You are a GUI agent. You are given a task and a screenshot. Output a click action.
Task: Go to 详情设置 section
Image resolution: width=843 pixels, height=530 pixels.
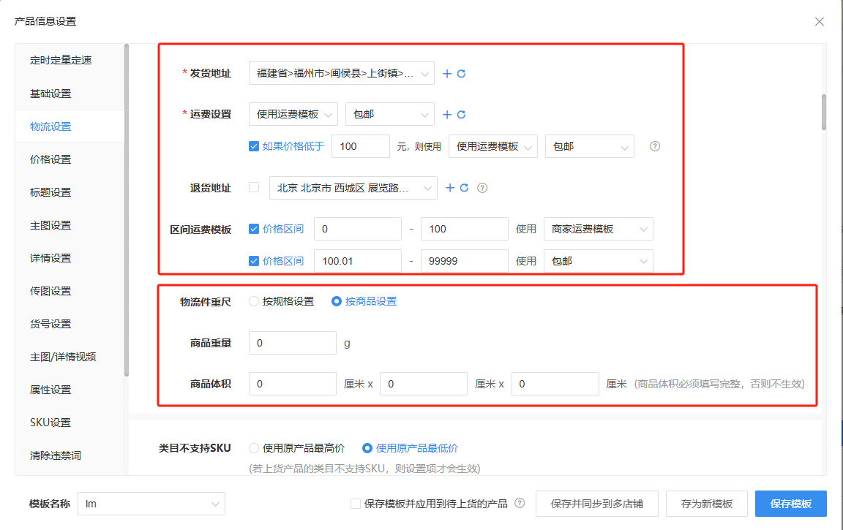coord(50,258)
